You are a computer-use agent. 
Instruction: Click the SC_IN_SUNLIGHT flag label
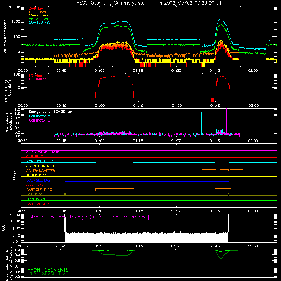click(40, 166)
